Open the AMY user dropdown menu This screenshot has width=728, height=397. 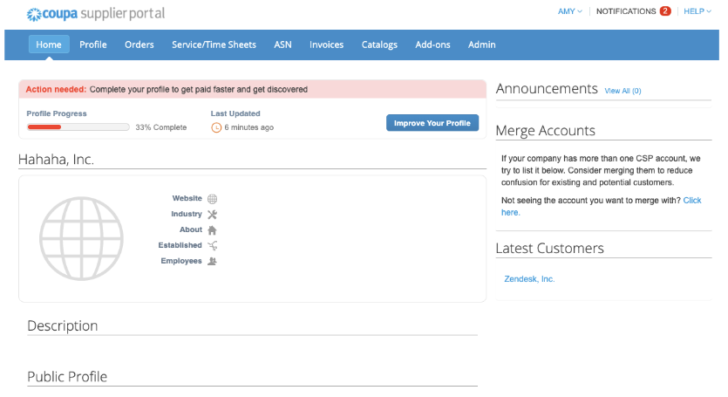(569, 11)
